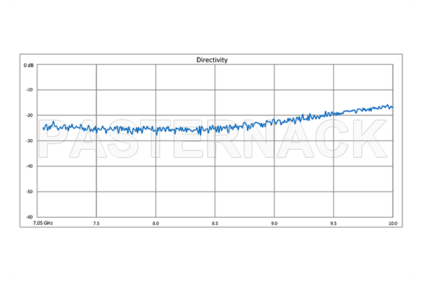Select the 9.5 x-axis tick label

pos(334,223)
